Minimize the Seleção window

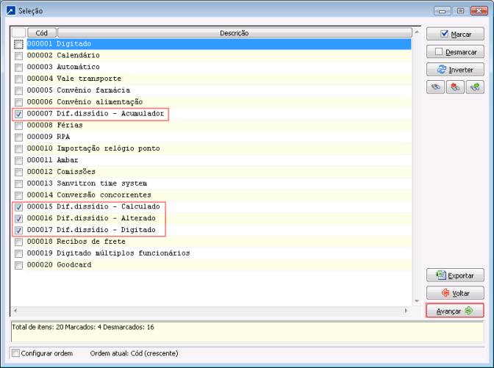[x=442, y=11]
